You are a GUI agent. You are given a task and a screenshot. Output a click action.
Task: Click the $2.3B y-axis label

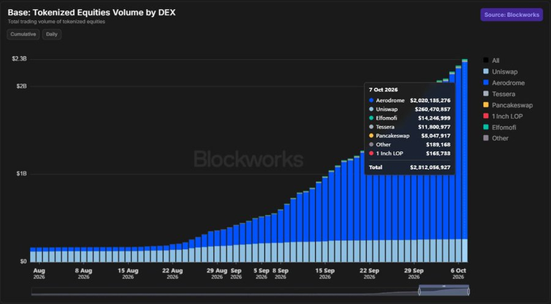point(19,59)
